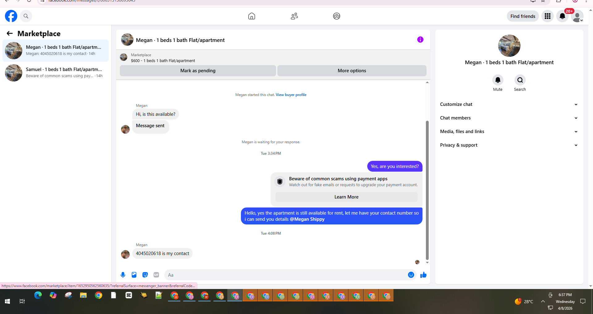593x314 pixels.
Task: Open the Facebook search magnifier
Action: (x=26, y=16)
